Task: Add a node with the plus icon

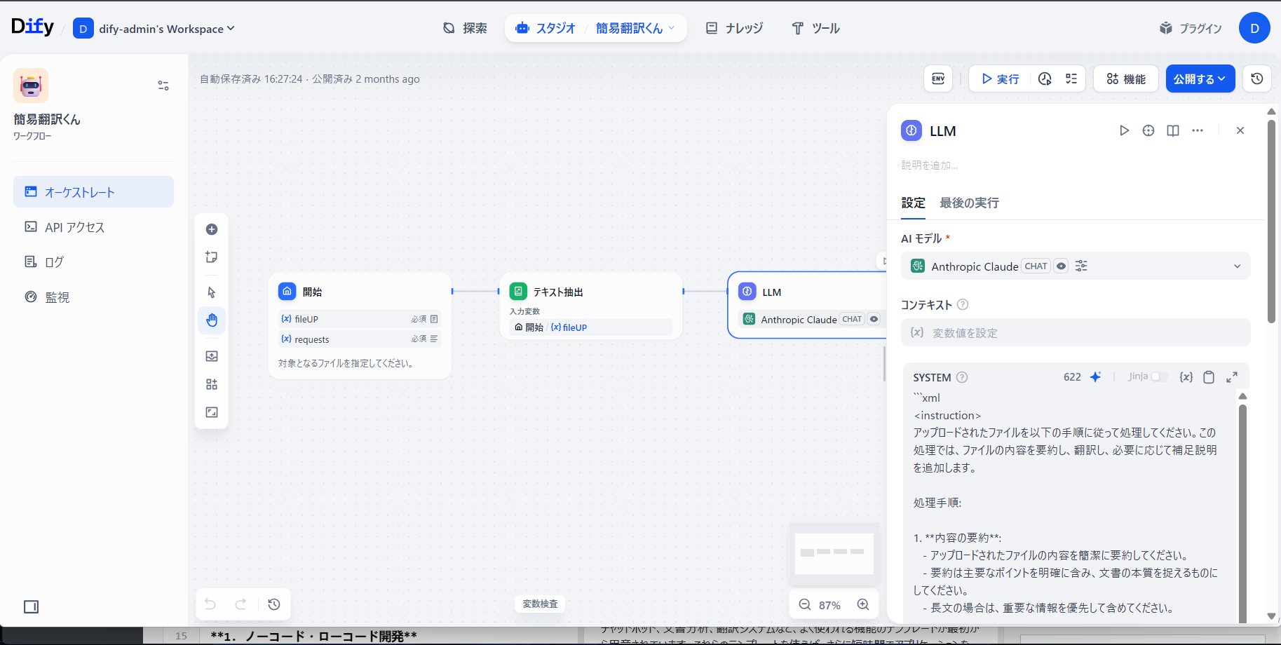Action: click(212, 229)
